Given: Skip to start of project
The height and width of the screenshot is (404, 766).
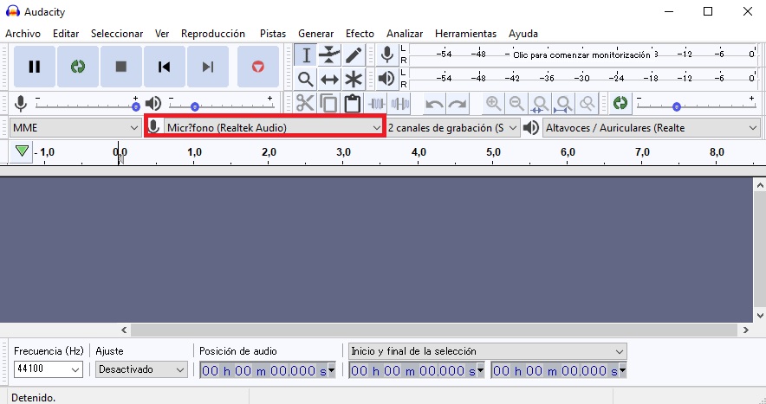Looking at the screenshot, I should click(x=164, y=67).
